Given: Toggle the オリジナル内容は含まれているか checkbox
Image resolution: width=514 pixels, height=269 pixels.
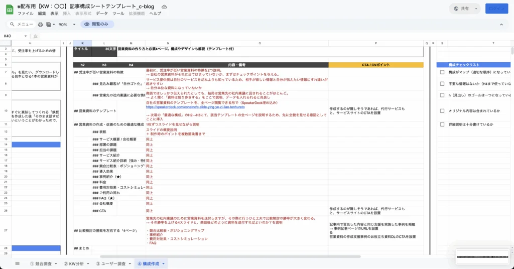Looking at the screenshot, I should 442,111.
